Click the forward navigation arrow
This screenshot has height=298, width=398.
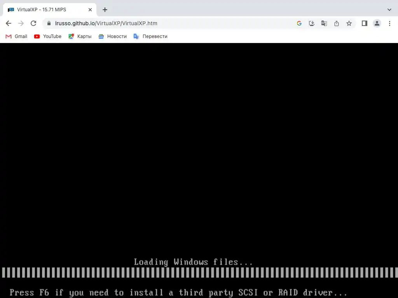click(21, 23)
